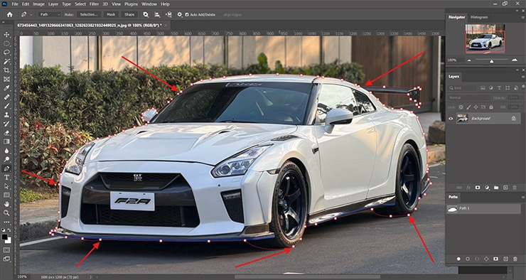
Task: Click the Mask button
Action: click(x=111, y=14)
